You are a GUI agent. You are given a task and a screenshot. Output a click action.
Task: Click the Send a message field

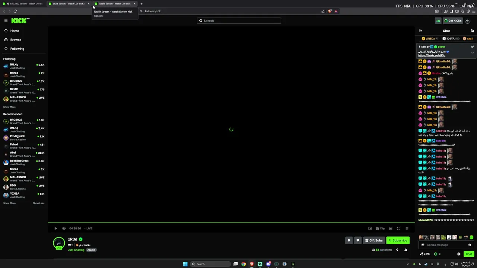click(446, 245)
